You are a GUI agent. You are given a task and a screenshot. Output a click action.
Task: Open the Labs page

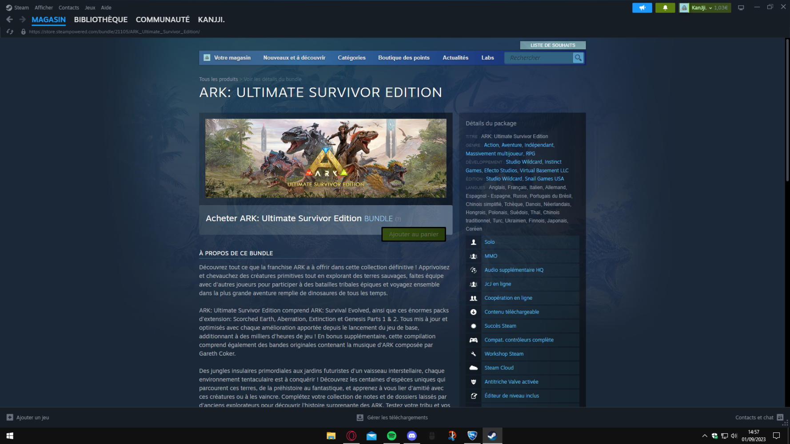pos(487,58)
